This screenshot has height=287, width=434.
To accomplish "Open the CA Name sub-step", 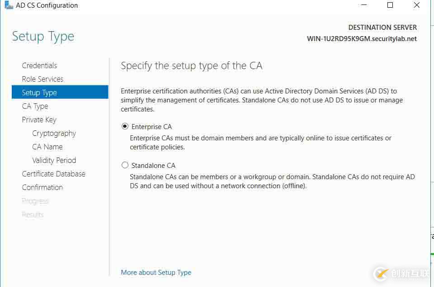I will [x=47, y=147].
